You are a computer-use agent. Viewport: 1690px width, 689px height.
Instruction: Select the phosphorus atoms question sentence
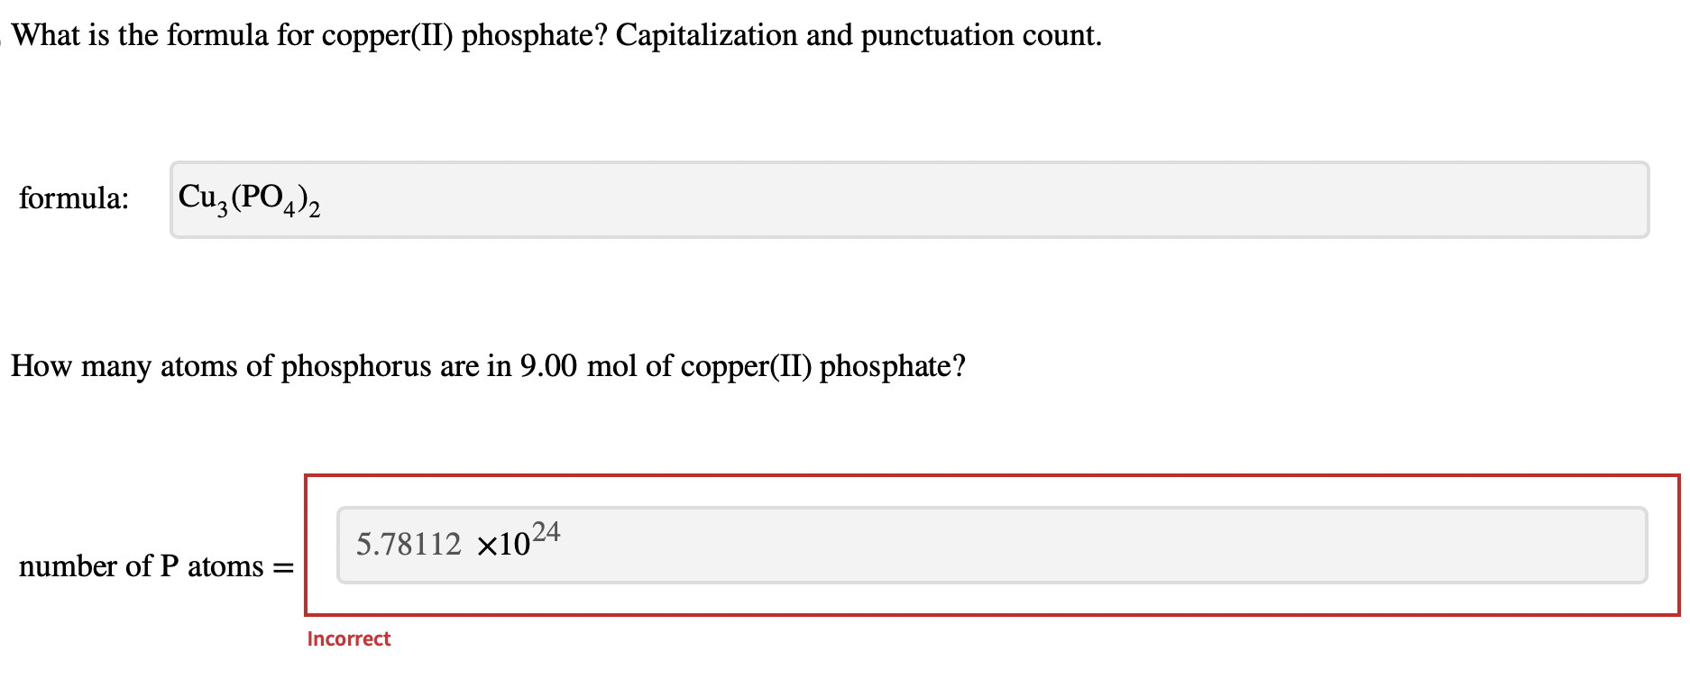[x=487, y=366]
